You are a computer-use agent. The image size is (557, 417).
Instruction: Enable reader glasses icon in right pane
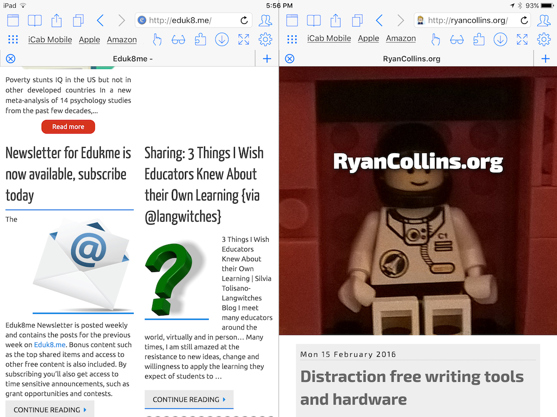[x=457, y=40]
